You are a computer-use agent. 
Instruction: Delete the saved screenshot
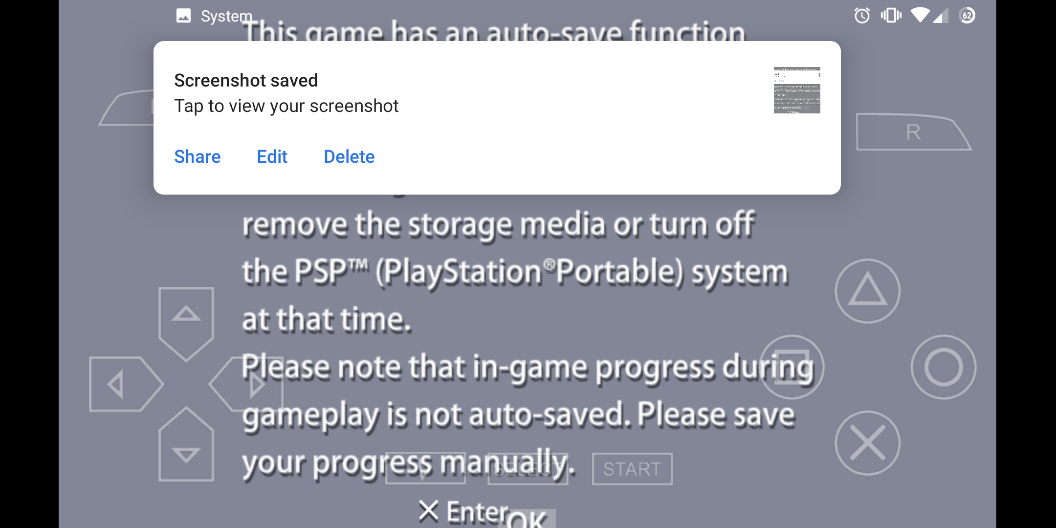[349, 156]
